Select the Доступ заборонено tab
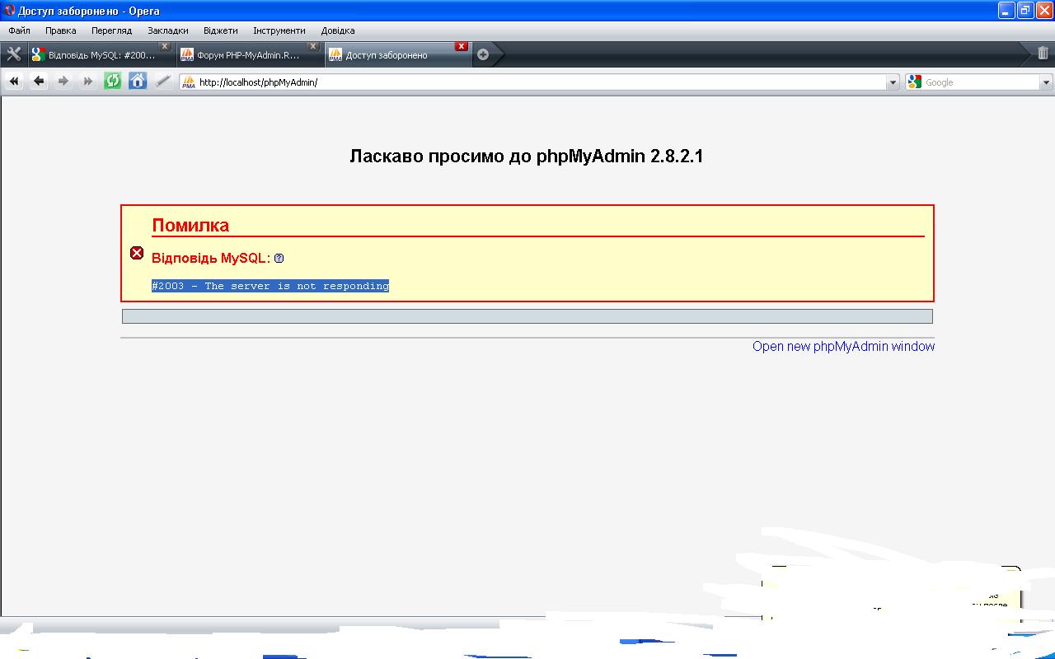 [x=397, y=55]
